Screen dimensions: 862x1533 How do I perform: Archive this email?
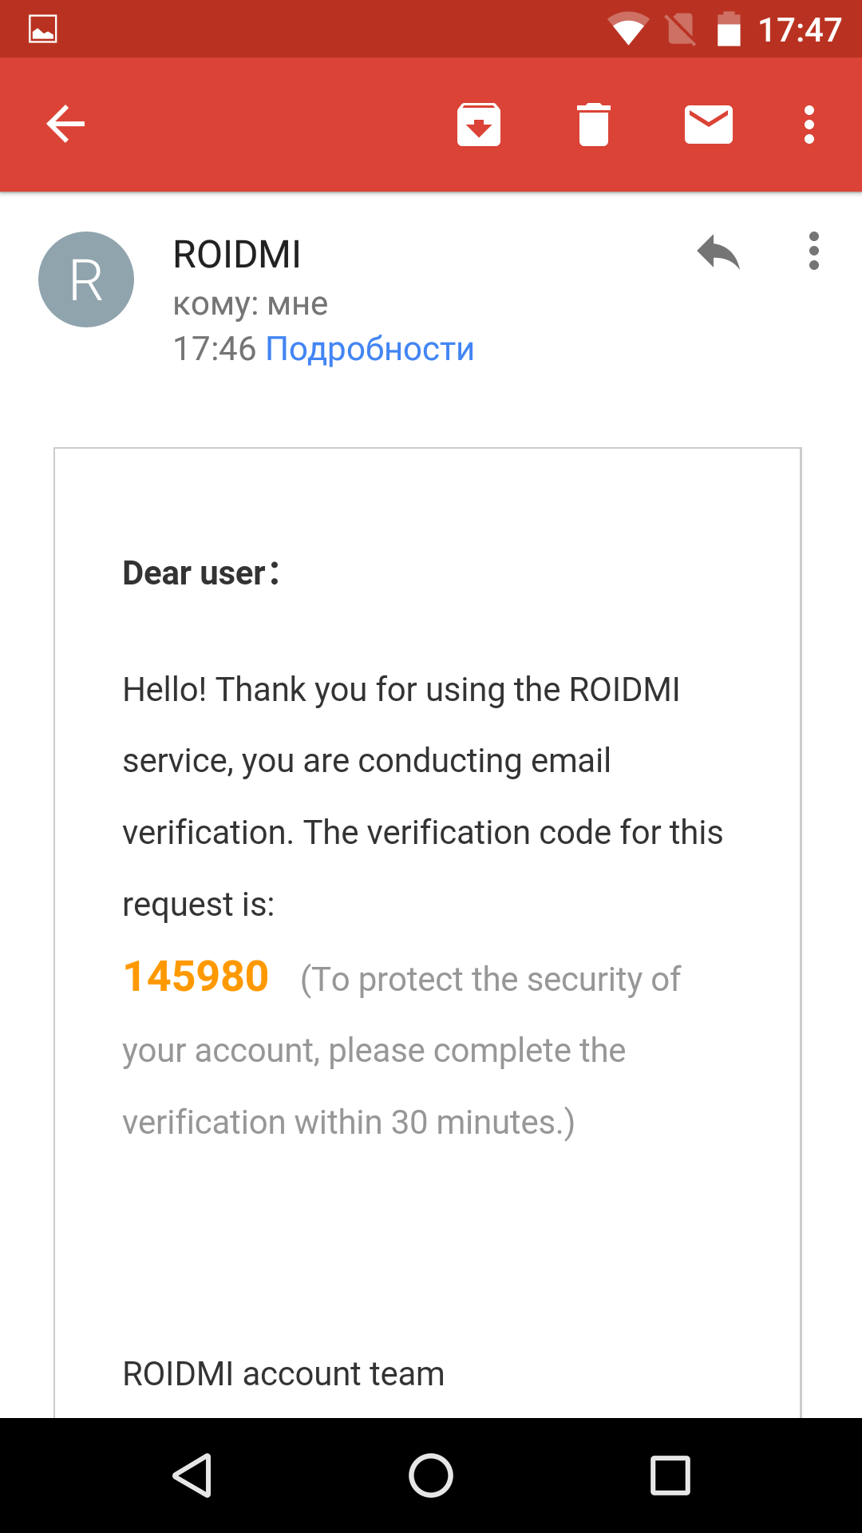pyautogui.click(x=479, y=125)
